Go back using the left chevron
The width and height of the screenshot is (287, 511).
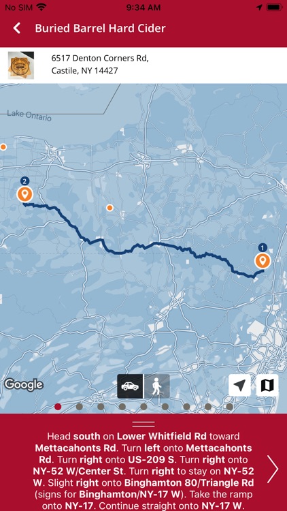pos(17,29)
